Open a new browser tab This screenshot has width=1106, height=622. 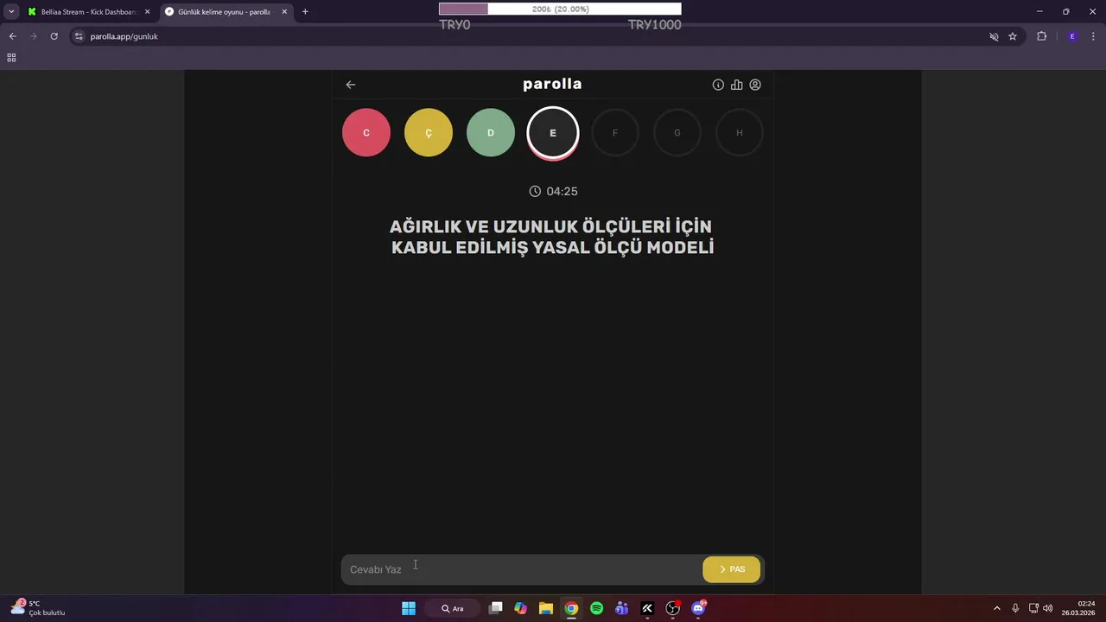point(305,12)
